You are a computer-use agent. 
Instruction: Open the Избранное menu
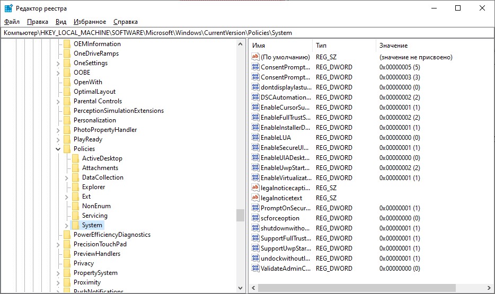(x=90, y=22)
